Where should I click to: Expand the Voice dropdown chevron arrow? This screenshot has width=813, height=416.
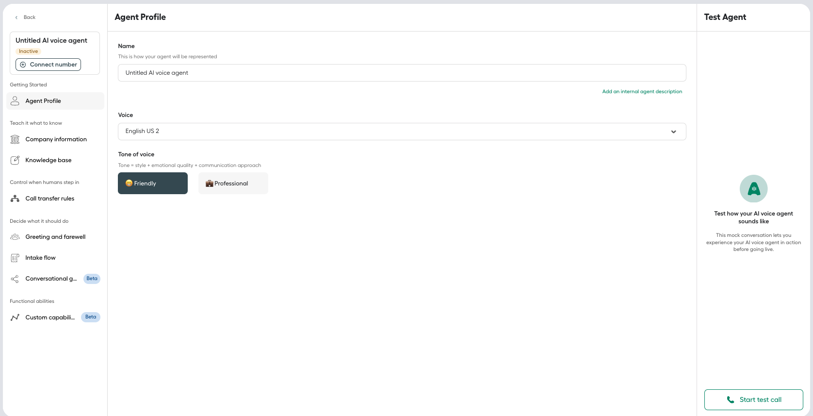tap(673, 132)
